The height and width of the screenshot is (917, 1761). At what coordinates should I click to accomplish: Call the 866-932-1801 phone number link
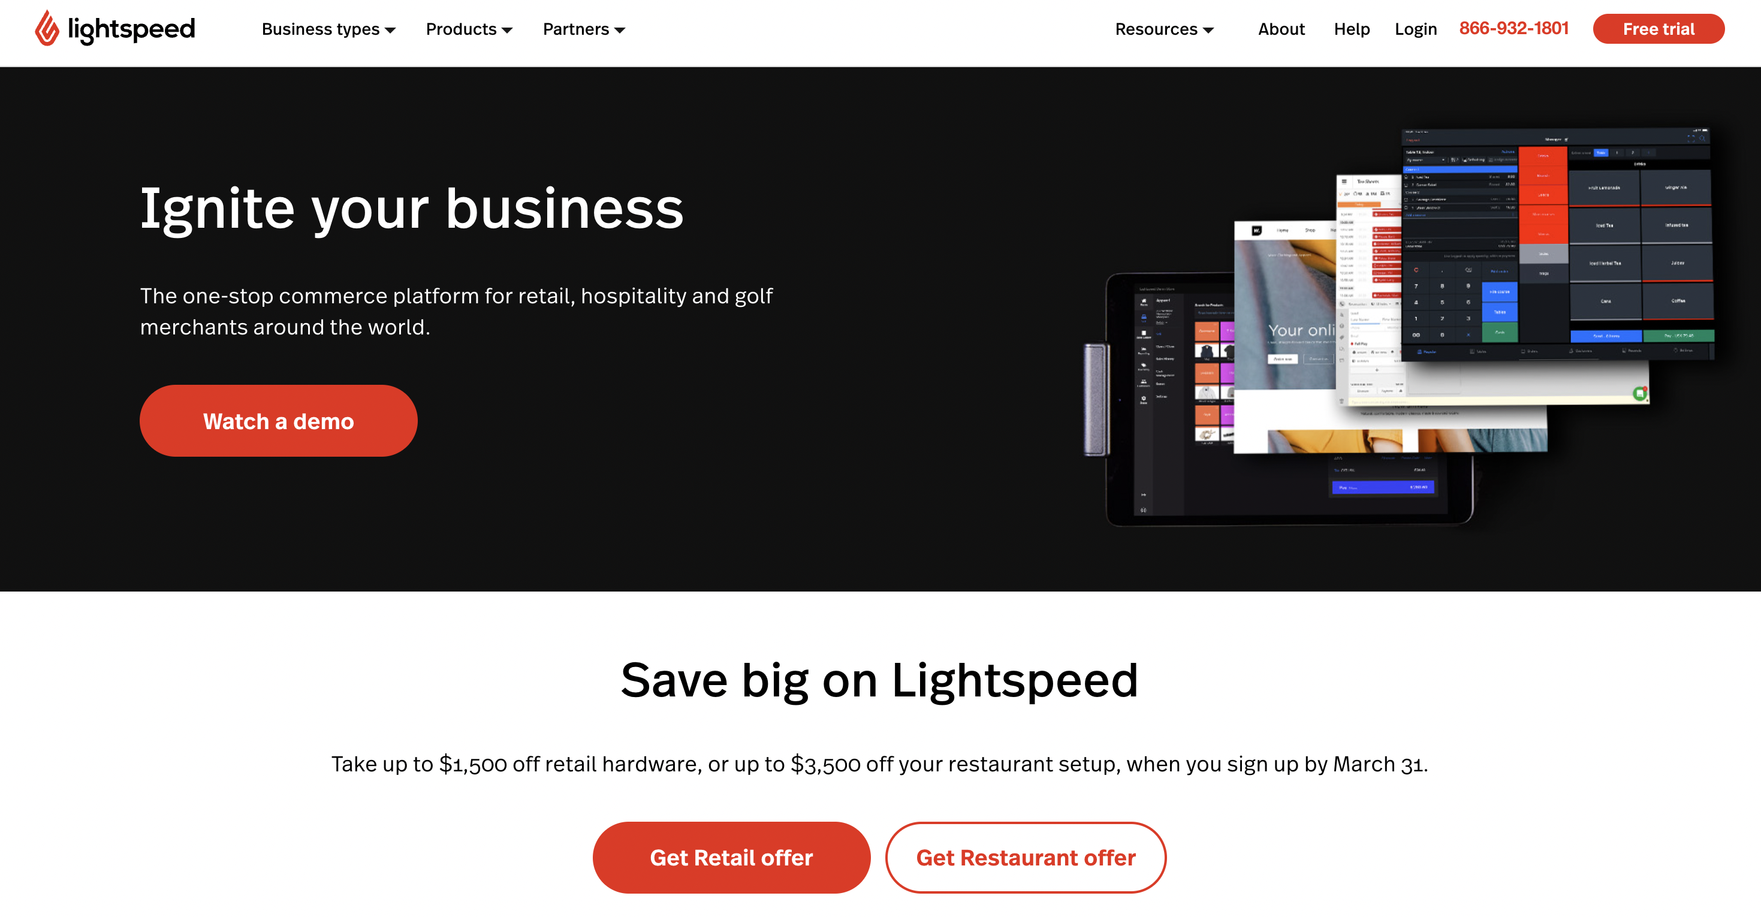click(1513, 29)
